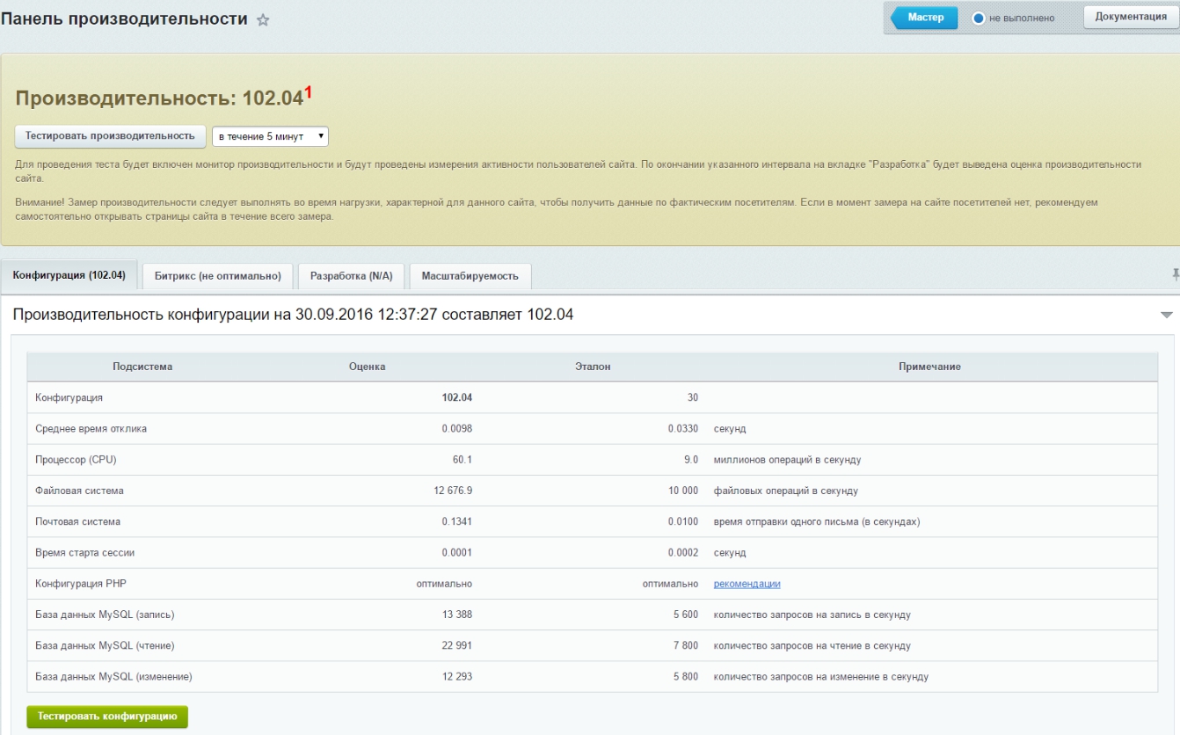Open the Разработка (N/A) tab
1180x735 pixels.
[351, 276]
